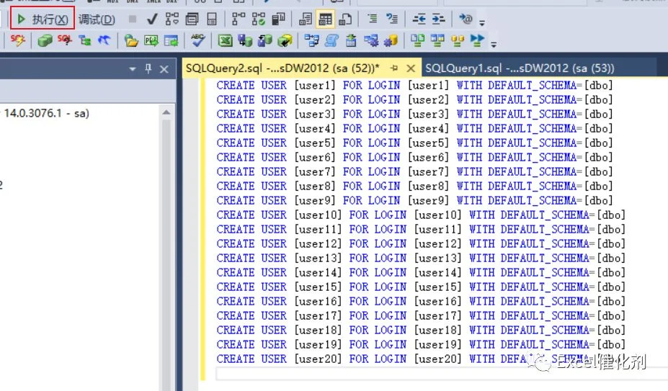
Task: Pin the SQLQuery2.sql tab
Action: pyautogui.click(x=393, y=68)
